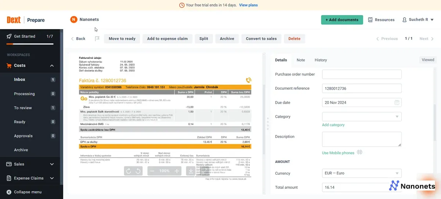Click the Get Started progress bar
Screen dimensions: 441x199
[30, 44]
